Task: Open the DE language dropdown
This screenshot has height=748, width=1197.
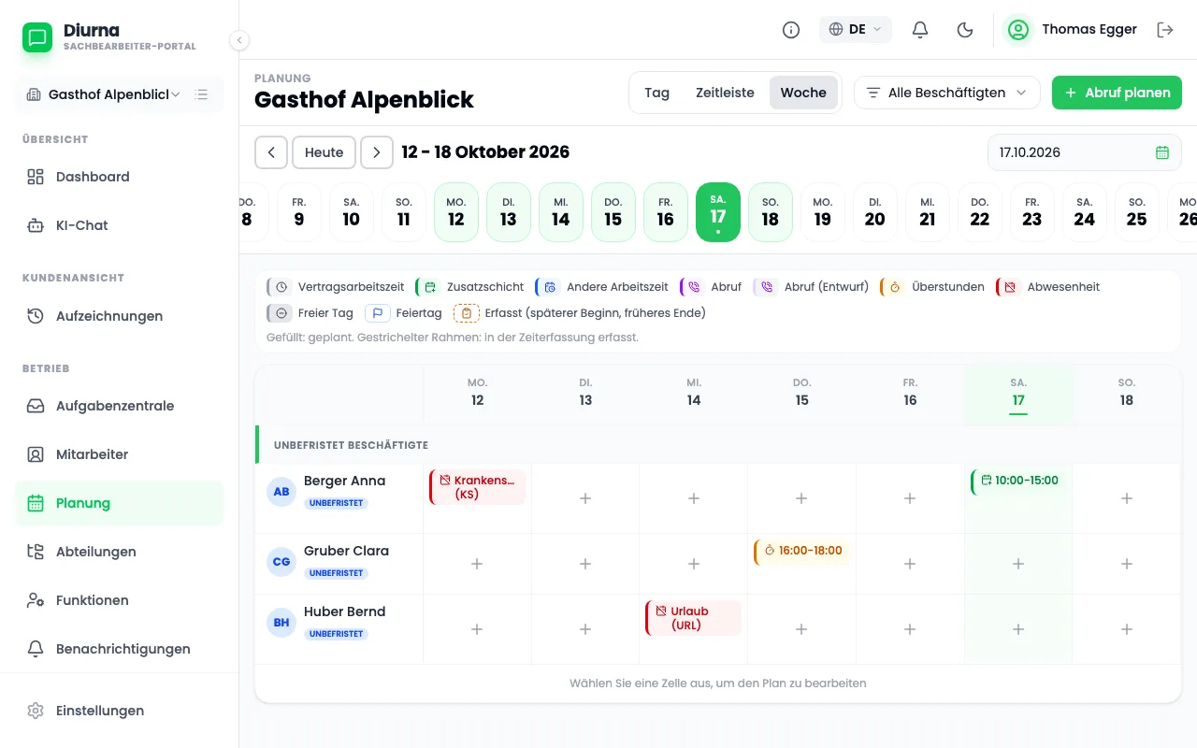Action: point(856,30)
